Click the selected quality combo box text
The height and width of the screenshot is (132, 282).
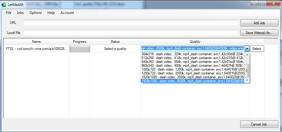tap(193, 48)
